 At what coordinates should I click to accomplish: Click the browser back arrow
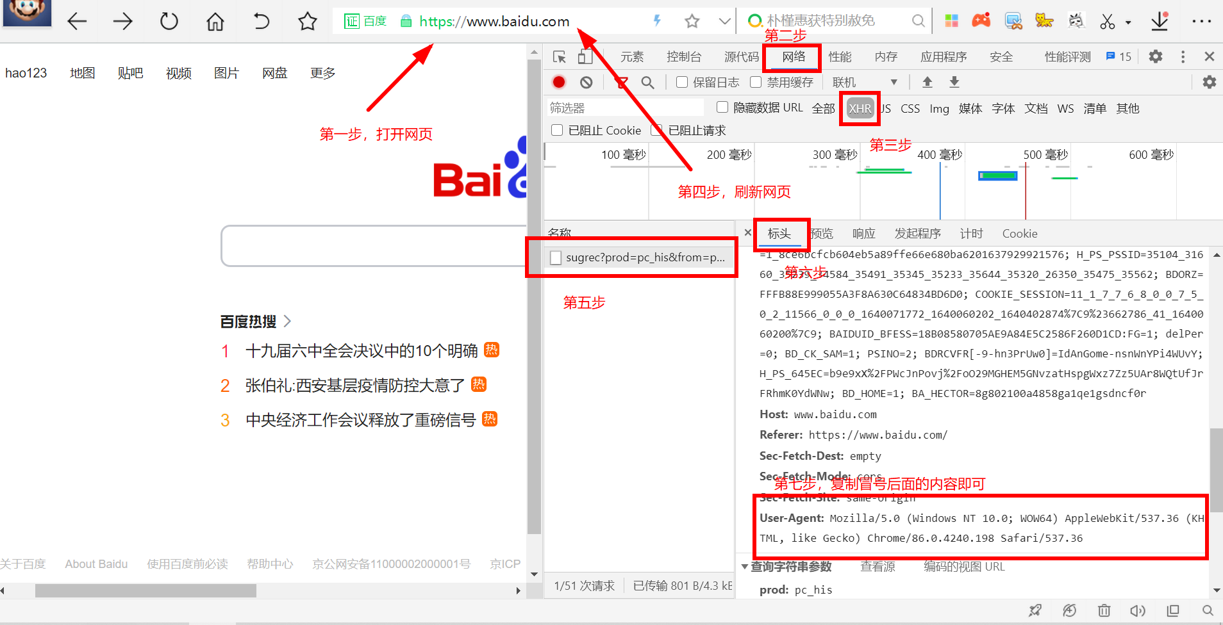[x=77, y=22]
